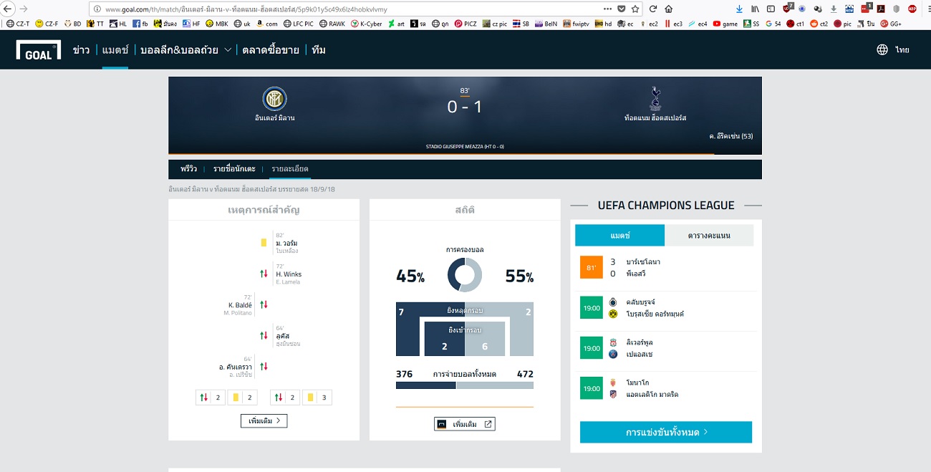
Task: Click the ไทย language link
Action: point(902,50)
